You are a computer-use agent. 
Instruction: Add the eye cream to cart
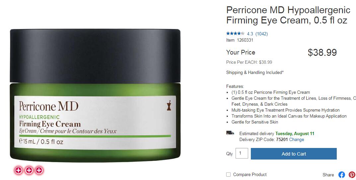(x=294, y=154)
